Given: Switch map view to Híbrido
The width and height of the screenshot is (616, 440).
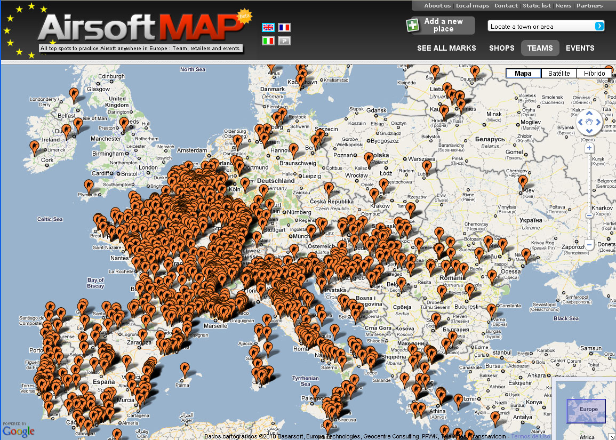Looking at the screenshot, I should pyautogui.click(x=594, y=74).
